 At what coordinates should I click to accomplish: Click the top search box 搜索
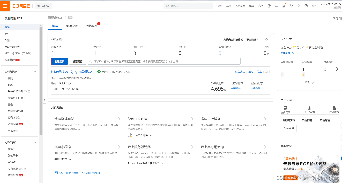(x=188, y=6)
